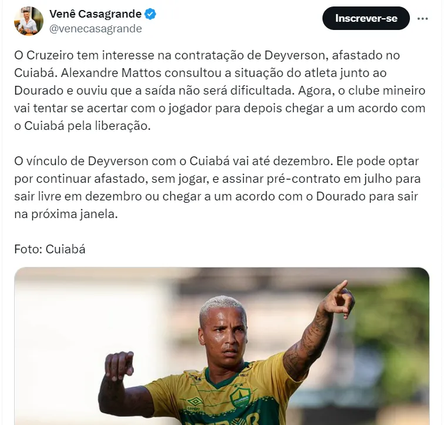Click the Inscrever-se button

366,18
